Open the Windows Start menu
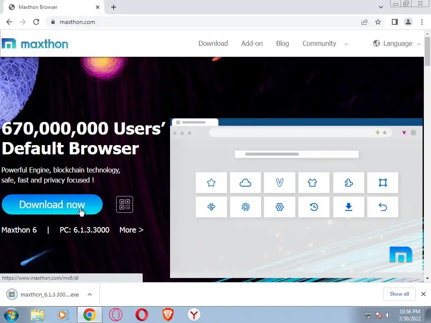 (11, 315)
